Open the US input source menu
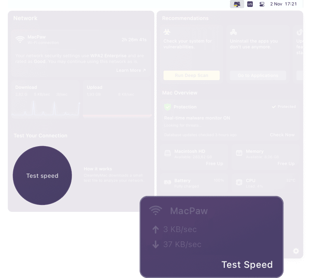This screenshot has height=278, width=311. 250,4
